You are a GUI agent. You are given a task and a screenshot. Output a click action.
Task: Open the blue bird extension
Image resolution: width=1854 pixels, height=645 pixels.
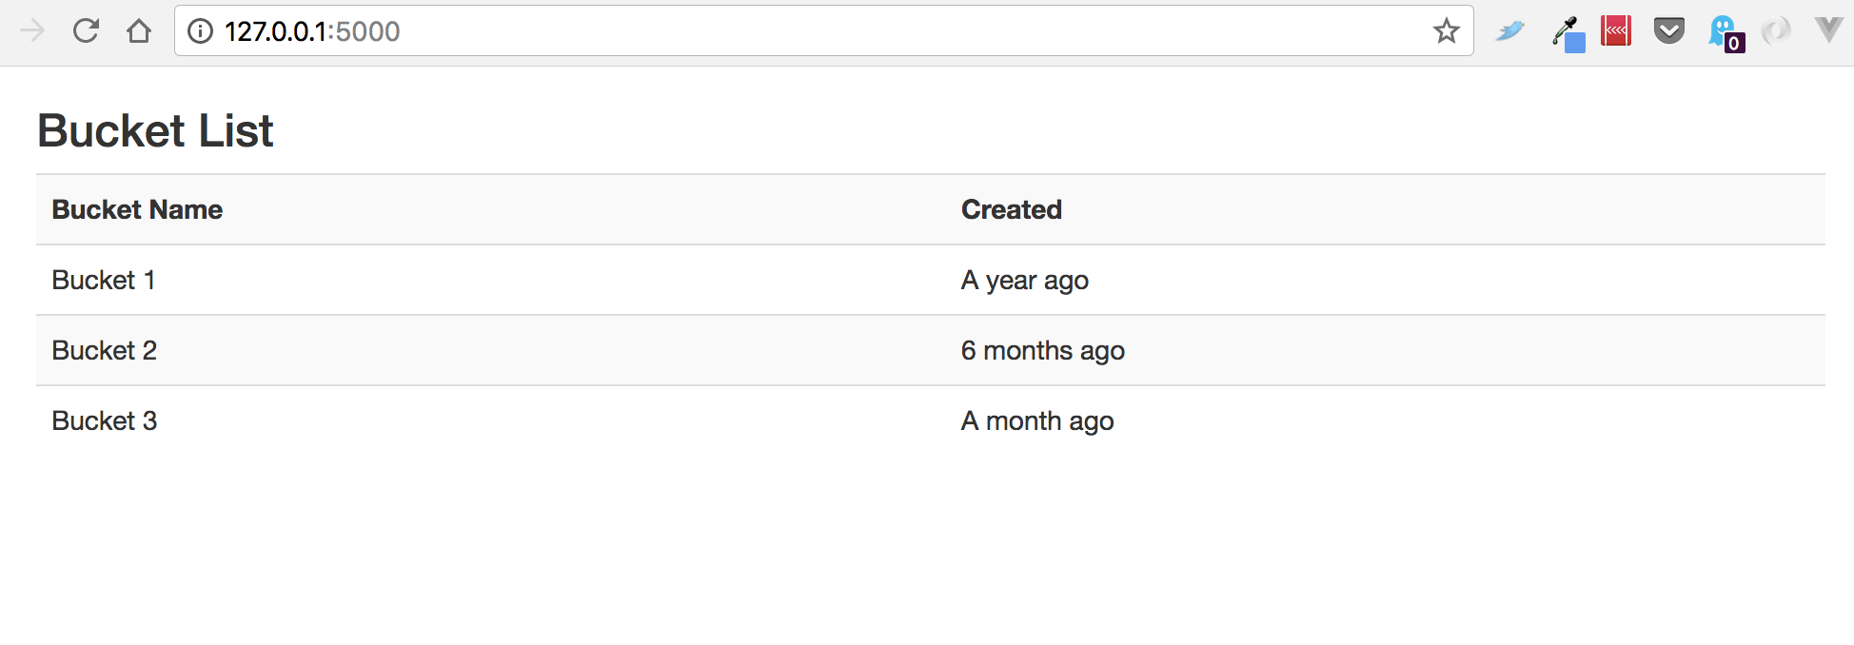(1509, 31)
